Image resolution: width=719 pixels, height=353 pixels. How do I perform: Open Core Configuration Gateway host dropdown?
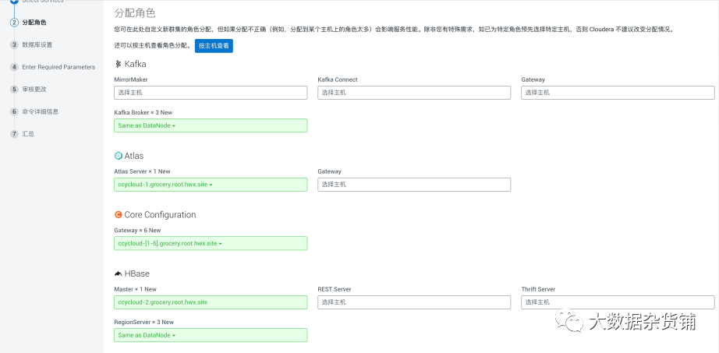point(211,243)
